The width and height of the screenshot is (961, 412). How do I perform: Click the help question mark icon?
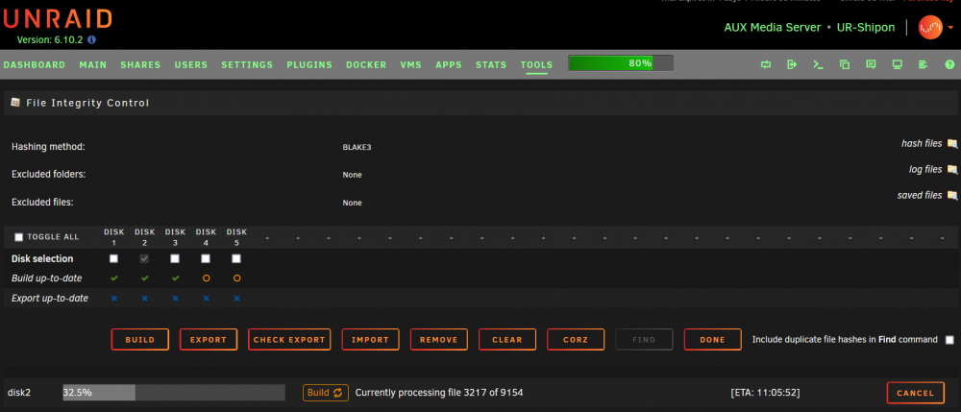950,64
